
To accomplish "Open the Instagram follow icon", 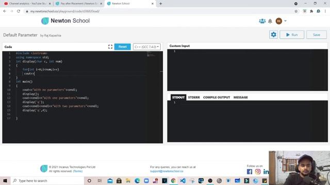I will tap(258, 172).
